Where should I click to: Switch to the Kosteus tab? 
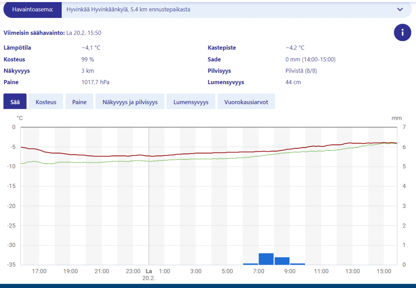point(46,102)
